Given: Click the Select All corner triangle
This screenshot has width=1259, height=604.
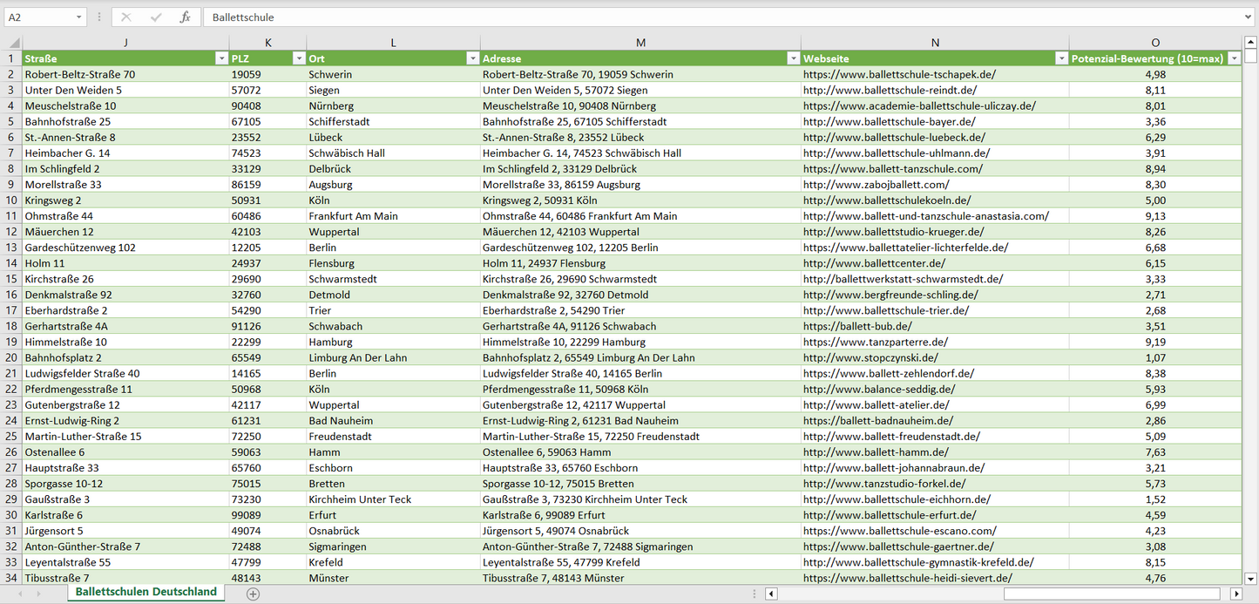Looking at the screenshot, I should [12, 43].
